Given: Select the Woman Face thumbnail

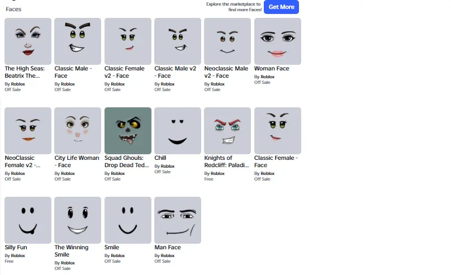Looking at the screenshot, I should click(278, 41).
